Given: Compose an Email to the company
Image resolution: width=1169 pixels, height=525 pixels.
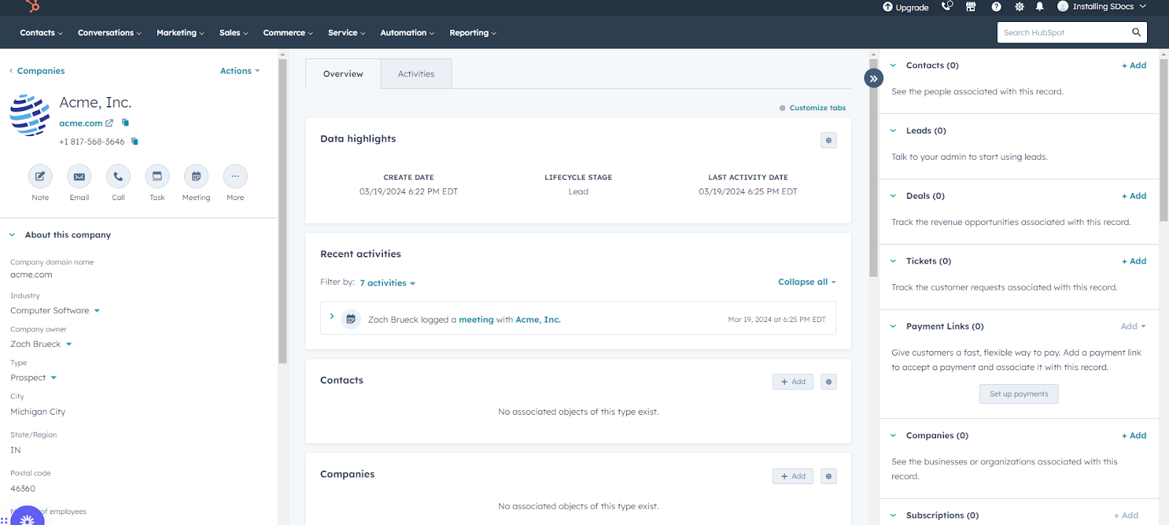Looking at the screenshot, I should click(79, 176).
